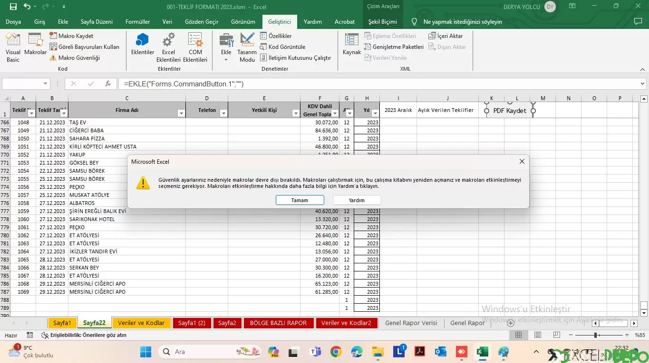This screenshot has width=649, height=363.
Task: Switch to the Görünüm ribbon tab
Action: click(243, 22)
